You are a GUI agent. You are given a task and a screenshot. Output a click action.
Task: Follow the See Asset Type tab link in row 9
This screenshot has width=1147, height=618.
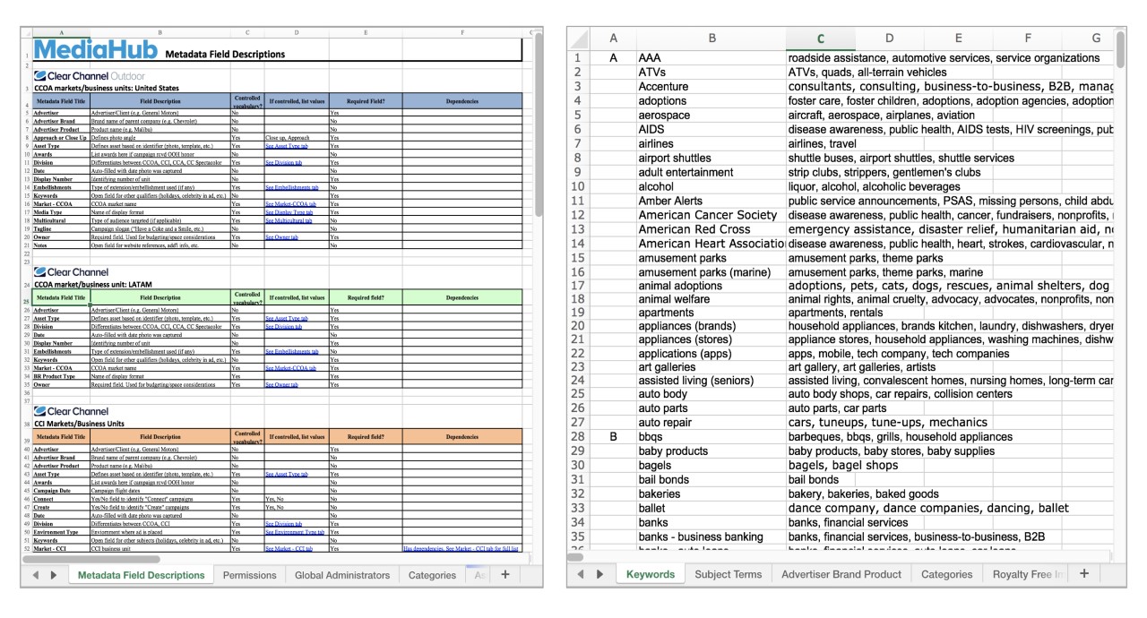click(287, 146)
